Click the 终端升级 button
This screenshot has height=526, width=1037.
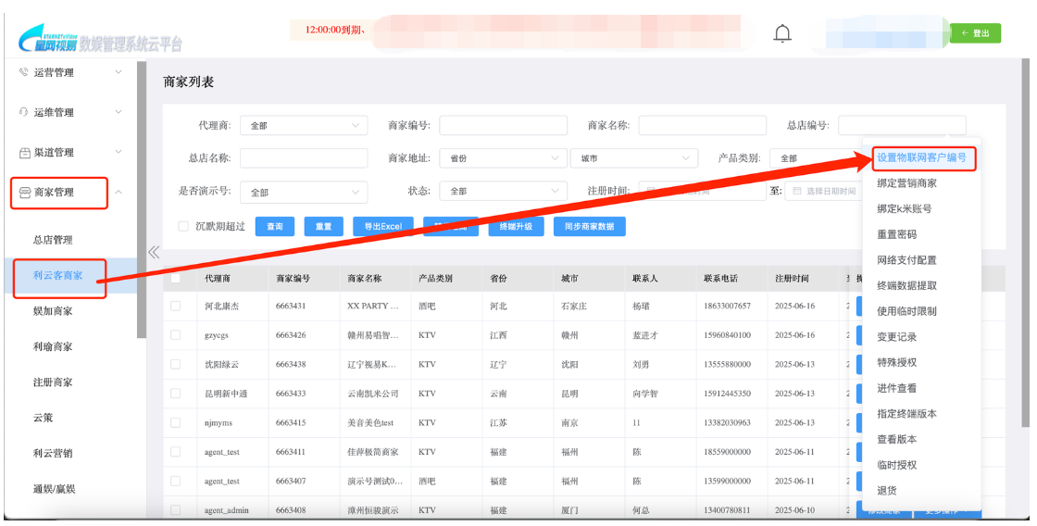pos(516,226)
